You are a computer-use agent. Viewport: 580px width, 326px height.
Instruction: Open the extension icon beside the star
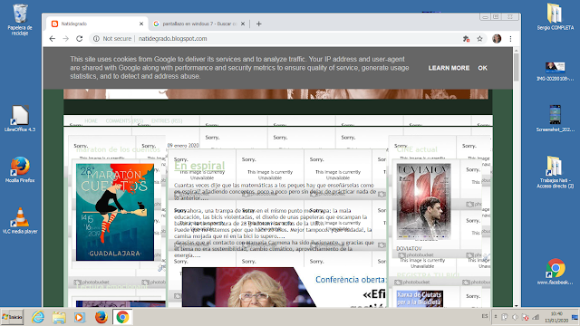466,38
